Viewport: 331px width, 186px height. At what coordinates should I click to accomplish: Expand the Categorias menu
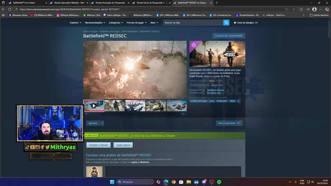coord(116,23)
